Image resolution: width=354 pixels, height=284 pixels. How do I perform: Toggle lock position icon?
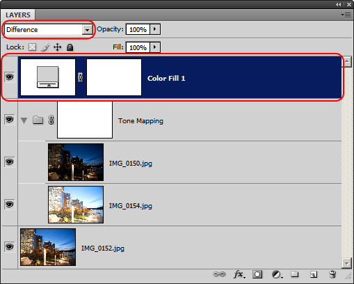click(57, 47)
